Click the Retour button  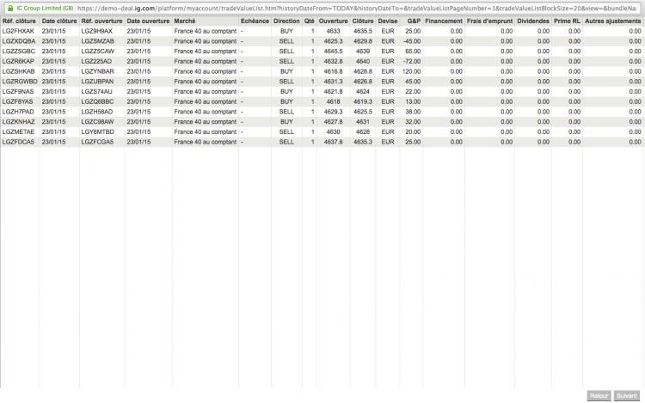coord(599,395)
